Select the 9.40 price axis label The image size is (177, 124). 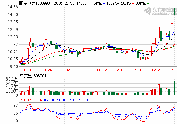pyautogui.click(x=14, y=67)
